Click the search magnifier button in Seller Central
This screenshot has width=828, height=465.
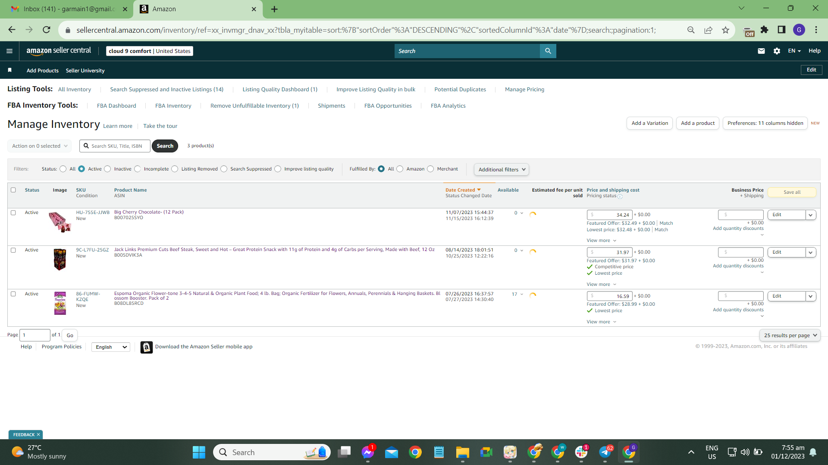point(548,51)
